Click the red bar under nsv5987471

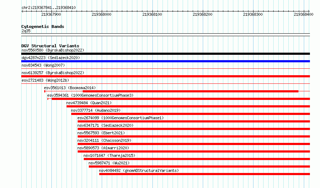click(200, 167)
